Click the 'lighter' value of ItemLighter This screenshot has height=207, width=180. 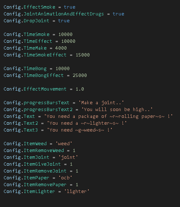click(x=77, y=192)
